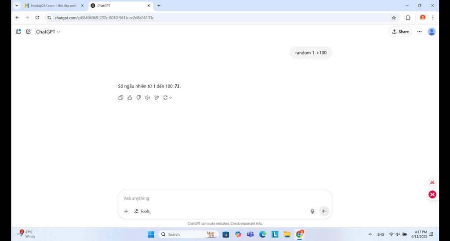Open Microsoft Teams from the taskbar
Screen dimensions: 450x241
click(x=250, y=234)
